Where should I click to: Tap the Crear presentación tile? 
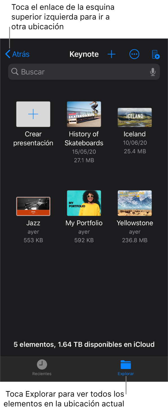(x=33, y=114)
